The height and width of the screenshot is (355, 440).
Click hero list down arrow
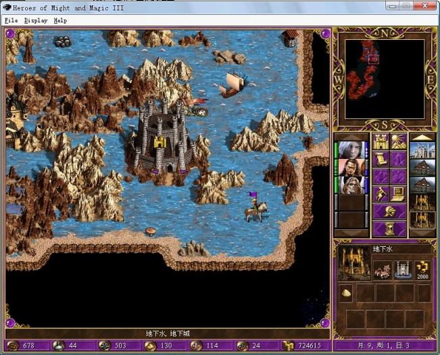351,233
